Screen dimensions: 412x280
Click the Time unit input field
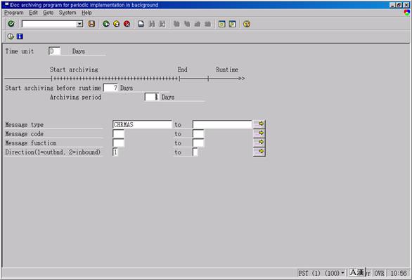(x=54, y=51)
